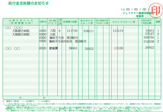
Task: Click 0000 in the 傷病手当金付加金 row
Action: [x=43, y=41]
